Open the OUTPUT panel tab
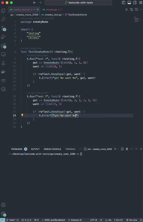Viewport: 143px width, 222px height. (x=35, y=149)
